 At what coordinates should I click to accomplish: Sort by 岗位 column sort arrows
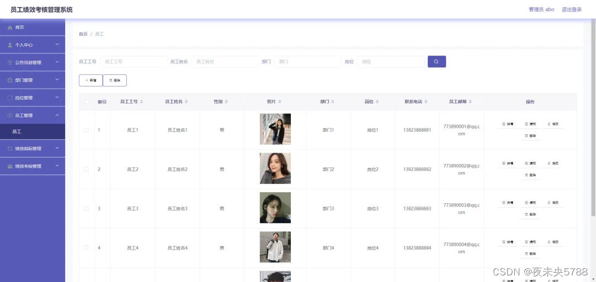click(x=377, y=102)
